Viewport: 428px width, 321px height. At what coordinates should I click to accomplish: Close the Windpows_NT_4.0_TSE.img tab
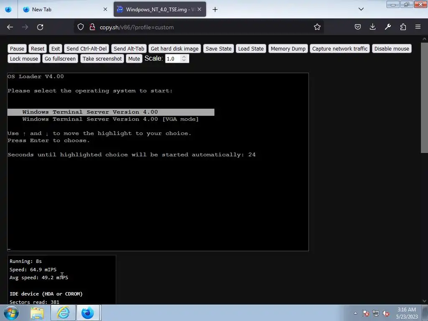pos(199,9)
